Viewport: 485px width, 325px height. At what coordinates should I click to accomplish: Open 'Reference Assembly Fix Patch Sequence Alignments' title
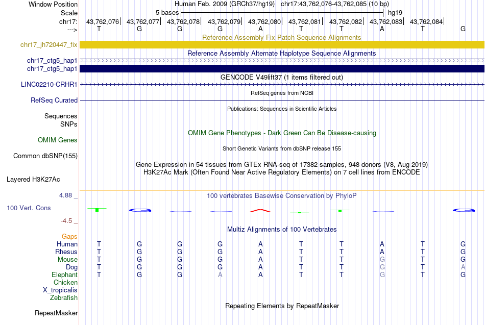pos(282,37)
